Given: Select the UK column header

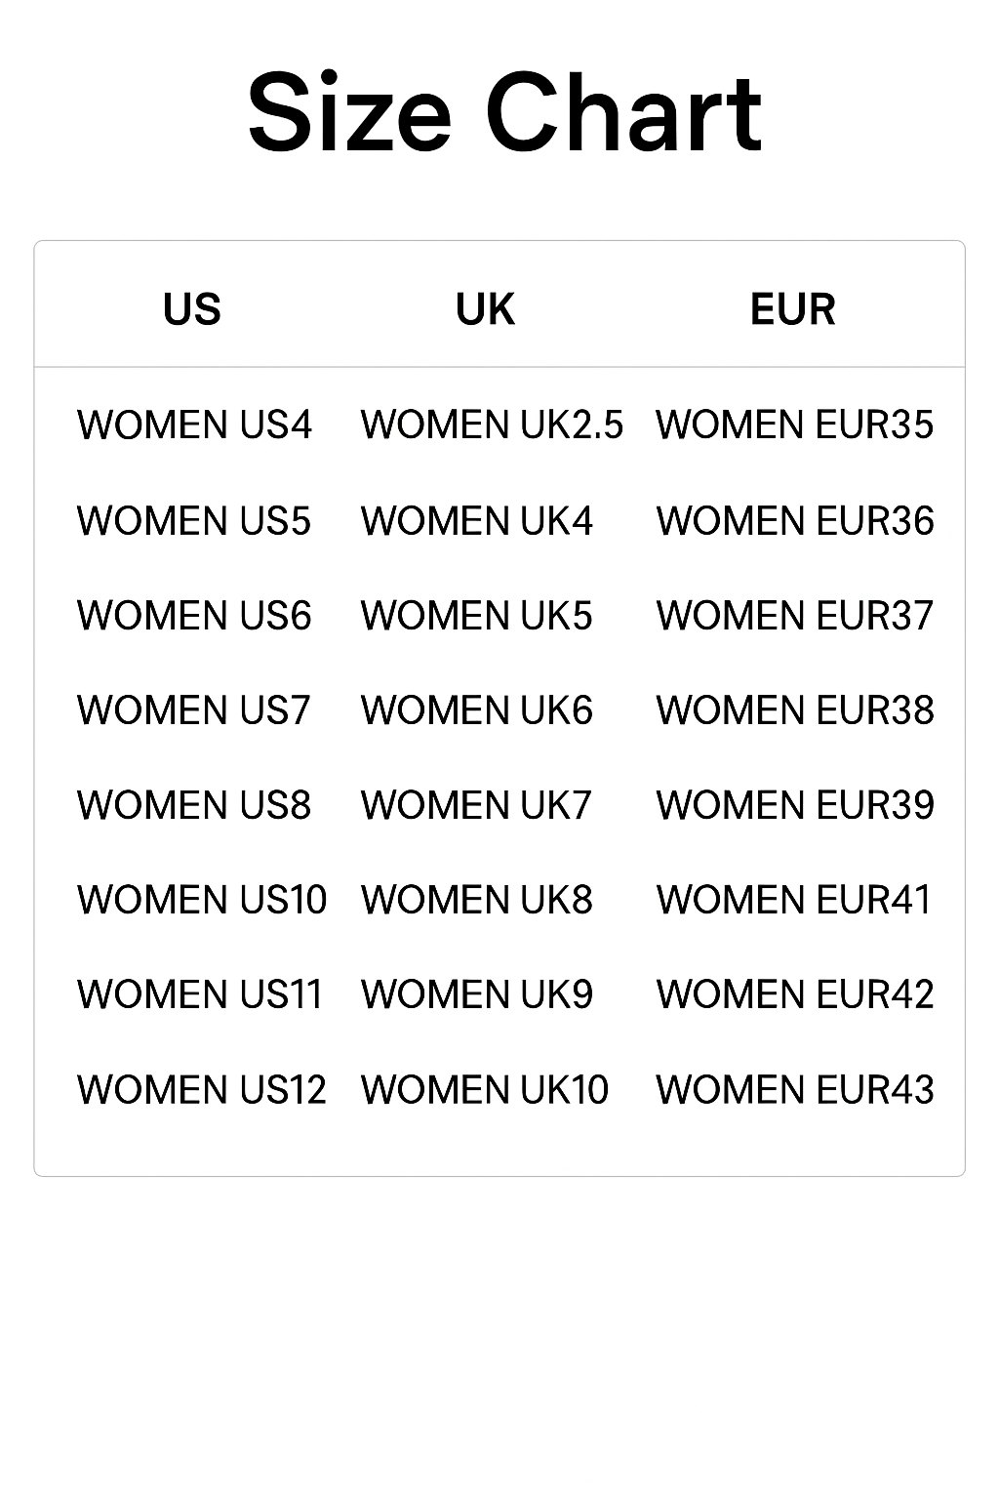Looking at the screenshot, I should click(x=485, y=309).
